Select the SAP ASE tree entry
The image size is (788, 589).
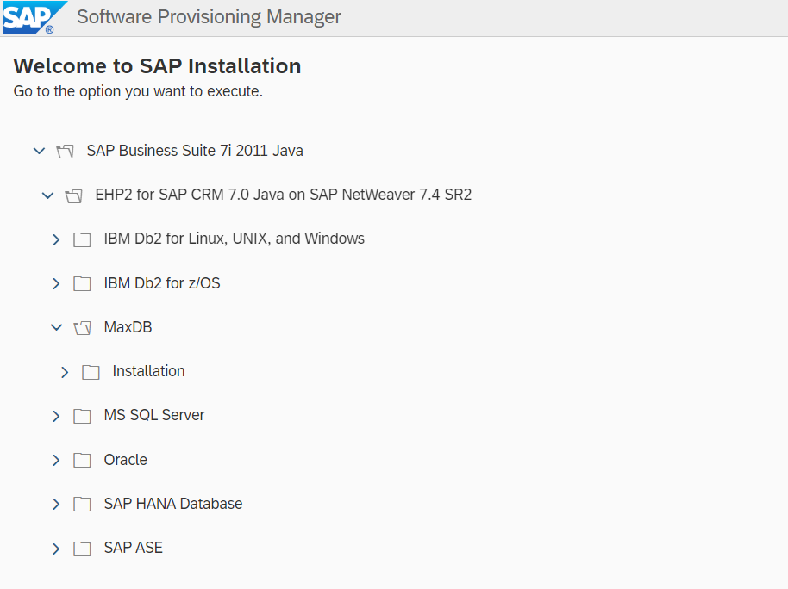[133, 548]
